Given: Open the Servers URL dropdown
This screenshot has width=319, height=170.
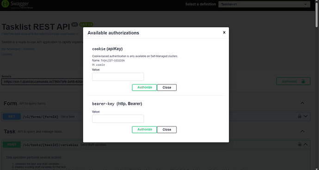Looking at the screenshot, I should tap(43, 82).
